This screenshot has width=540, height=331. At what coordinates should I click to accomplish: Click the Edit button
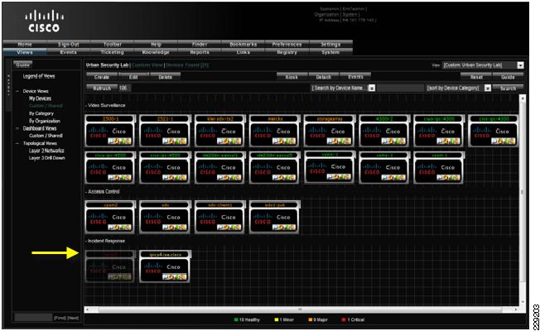[133, 77]
